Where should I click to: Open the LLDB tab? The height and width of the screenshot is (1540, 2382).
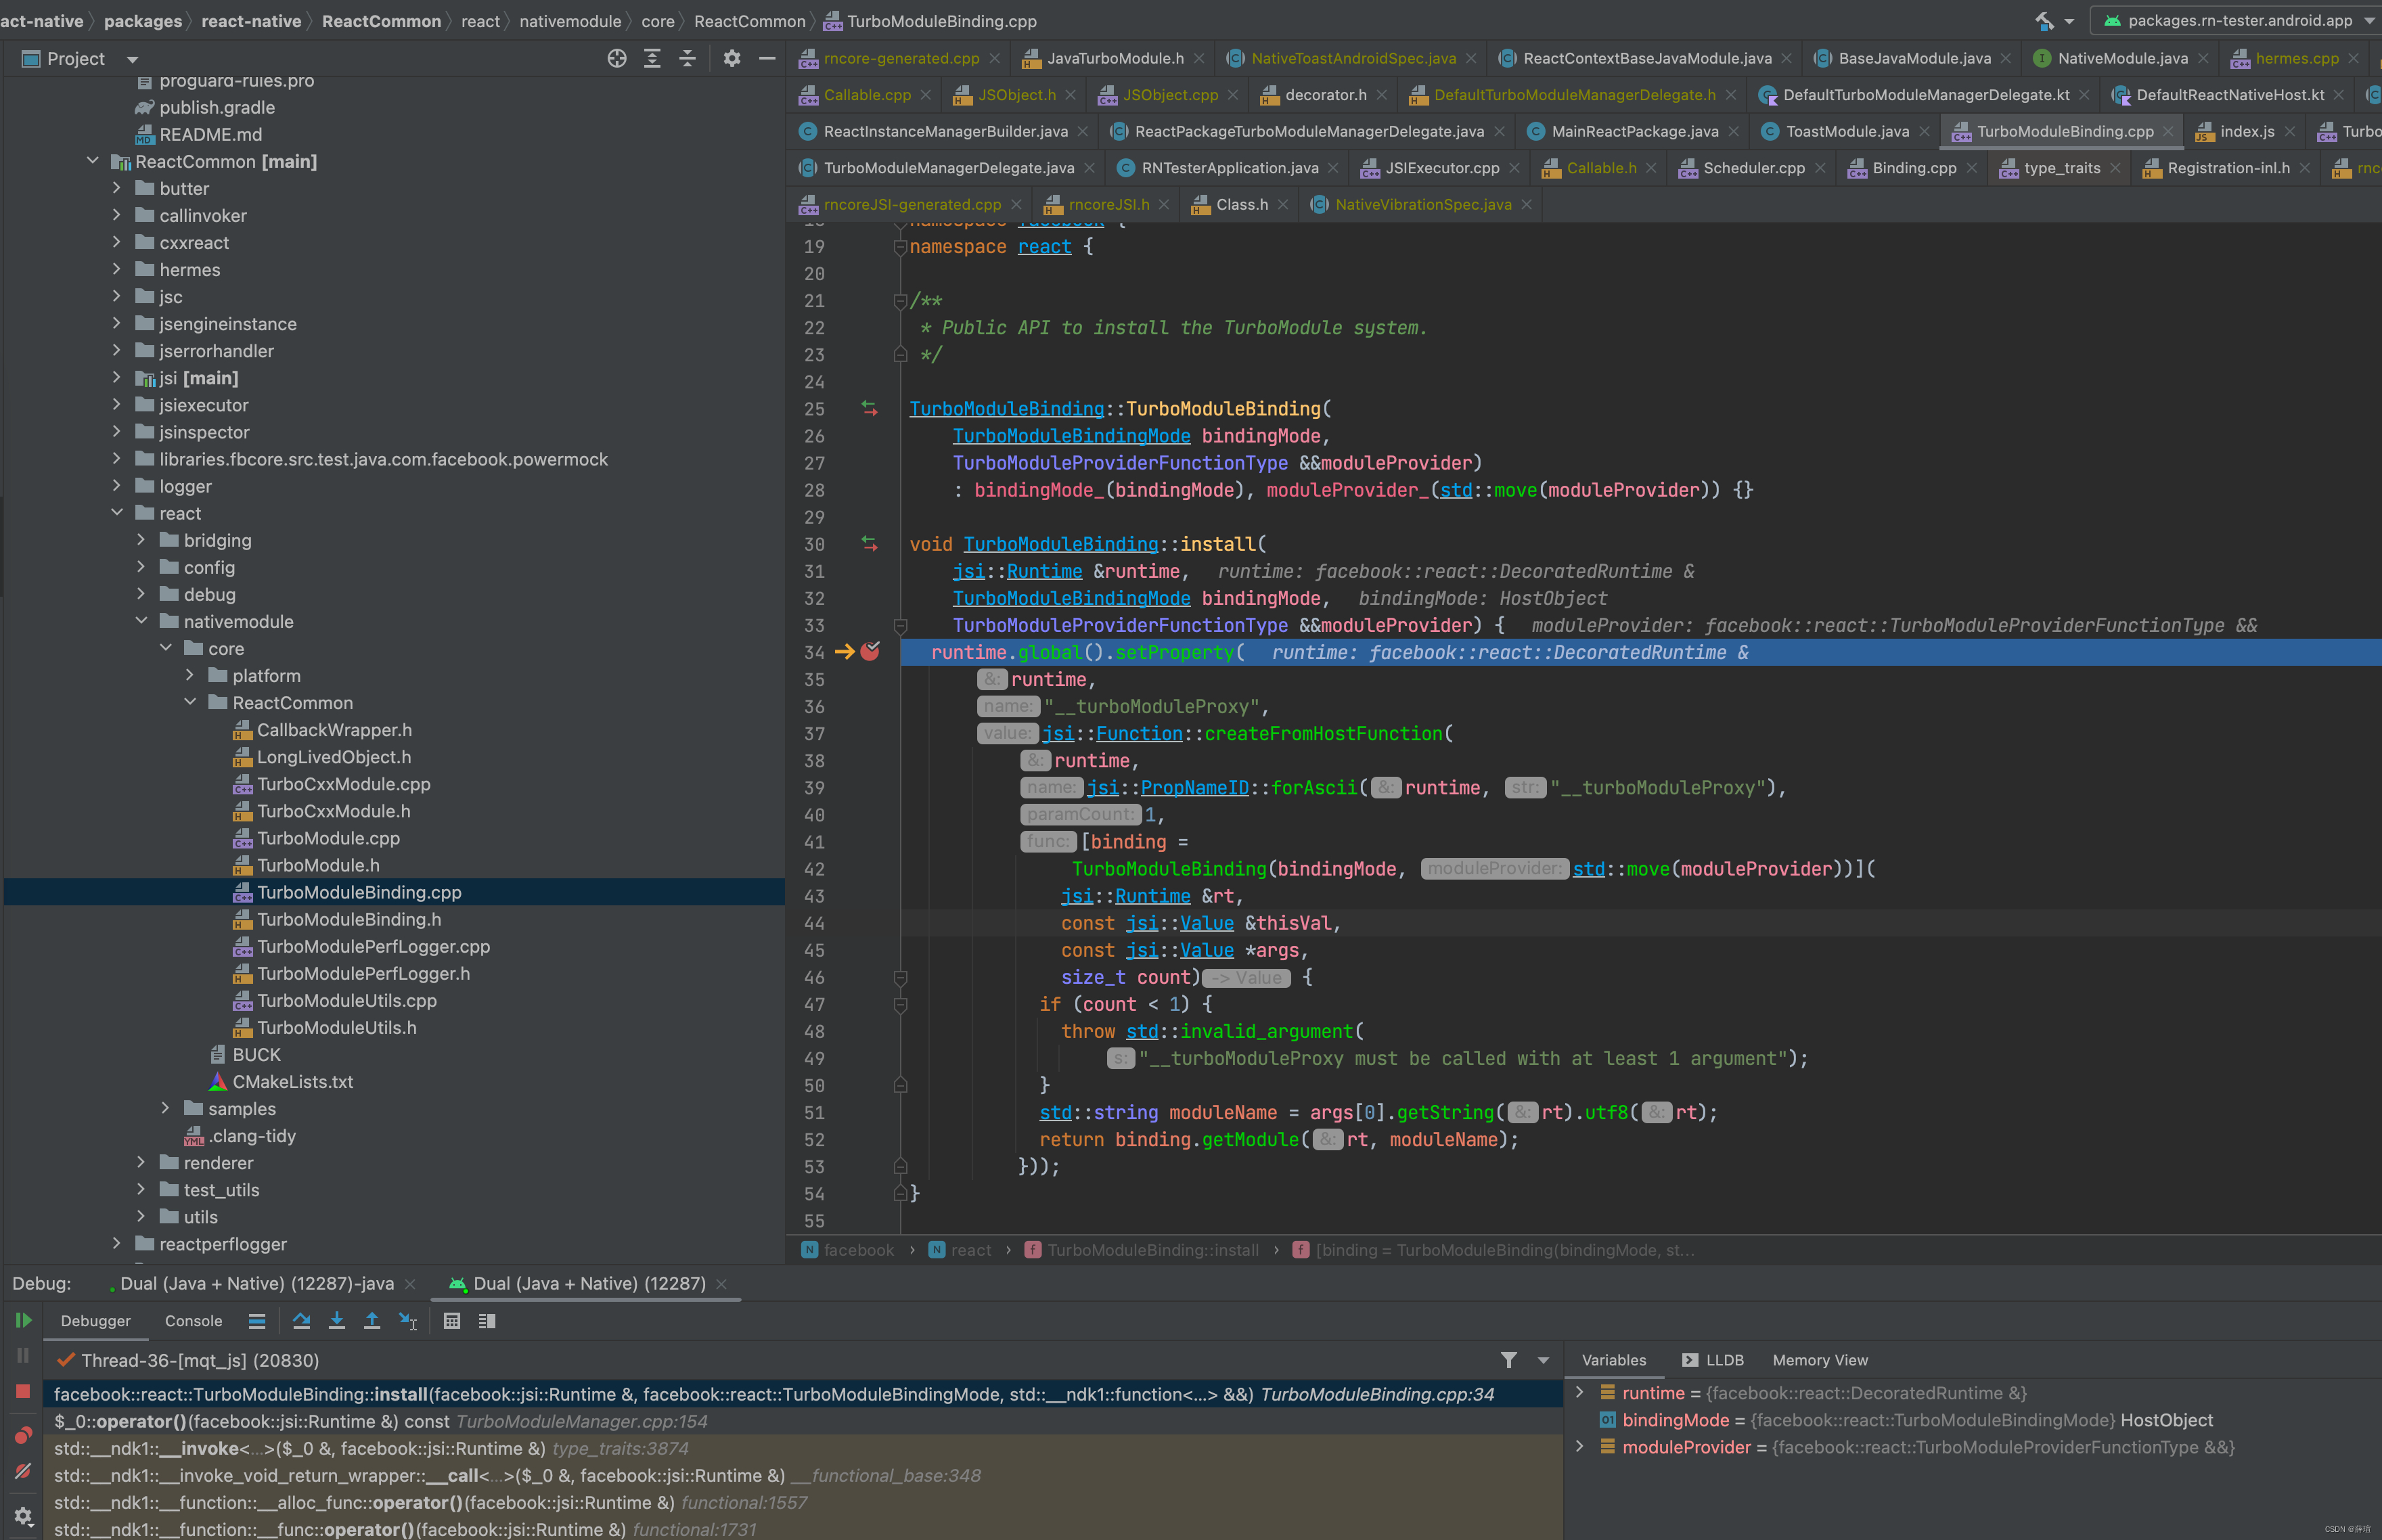tap(1712, 1360)
